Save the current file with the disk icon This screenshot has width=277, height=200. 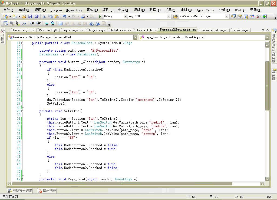point(30,16)
